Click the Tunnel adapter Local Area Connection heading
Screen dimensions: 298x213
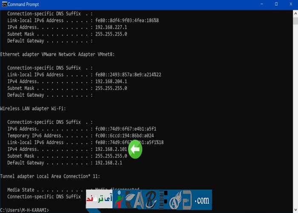[x=50, y=176]
